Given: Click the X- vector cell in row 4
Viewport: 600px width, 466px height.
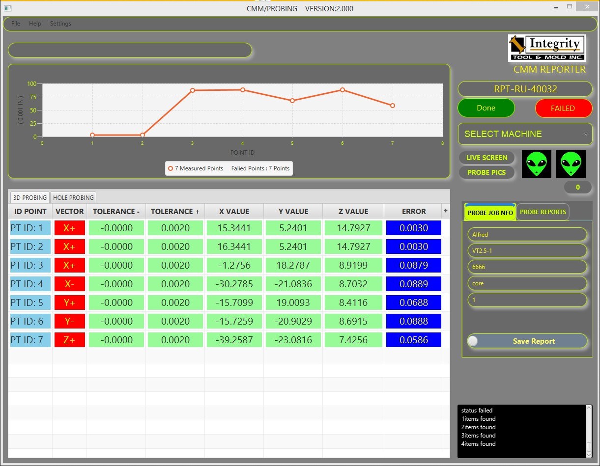Looking at the screenshot, I should [x=70, y=284].
